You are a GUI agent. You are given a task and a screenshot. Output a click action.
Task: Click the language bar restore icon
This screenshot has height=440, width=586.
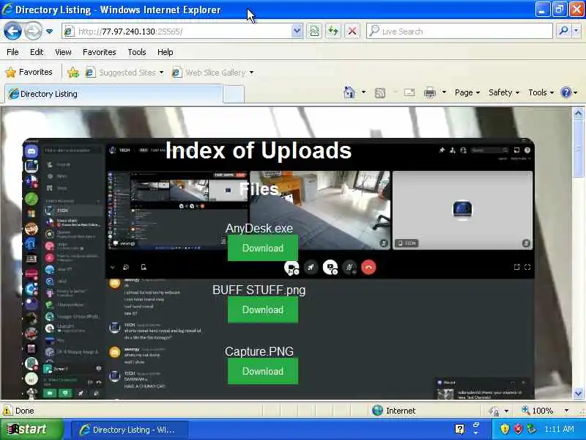(476, 425)
